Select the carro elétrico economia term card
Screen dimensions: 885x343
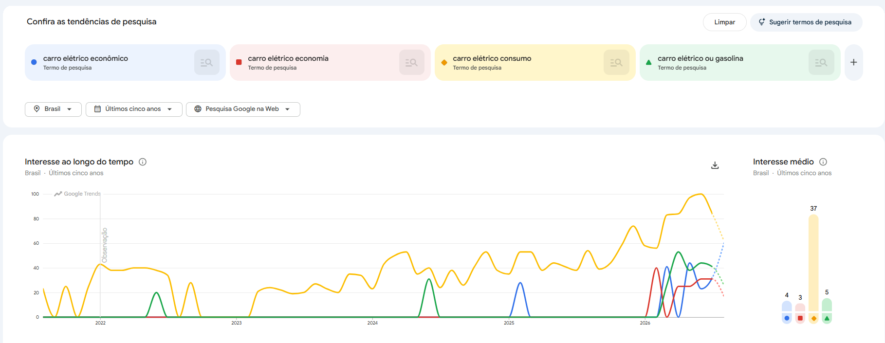(330, 62)
